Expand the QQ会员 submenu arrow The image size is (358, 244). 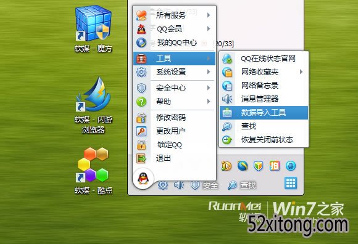pyautogui.click(x=209, y=29)
